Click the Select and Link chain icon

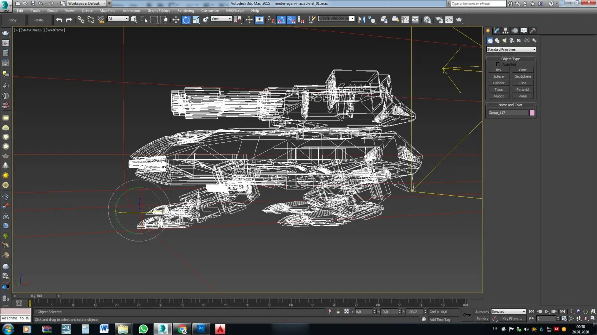(x=81, y=20)
